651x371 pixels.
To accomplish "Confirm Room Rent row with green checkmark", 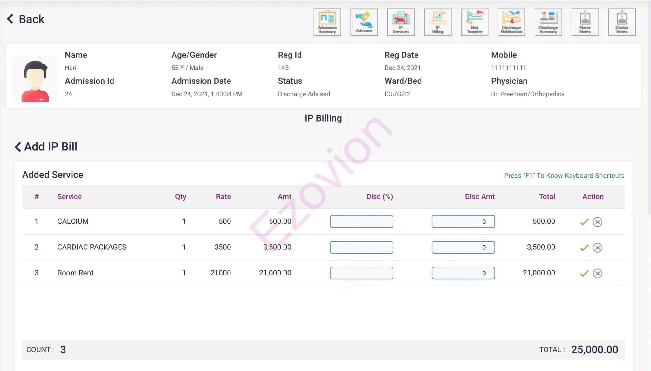I will [x=584, y=273].
